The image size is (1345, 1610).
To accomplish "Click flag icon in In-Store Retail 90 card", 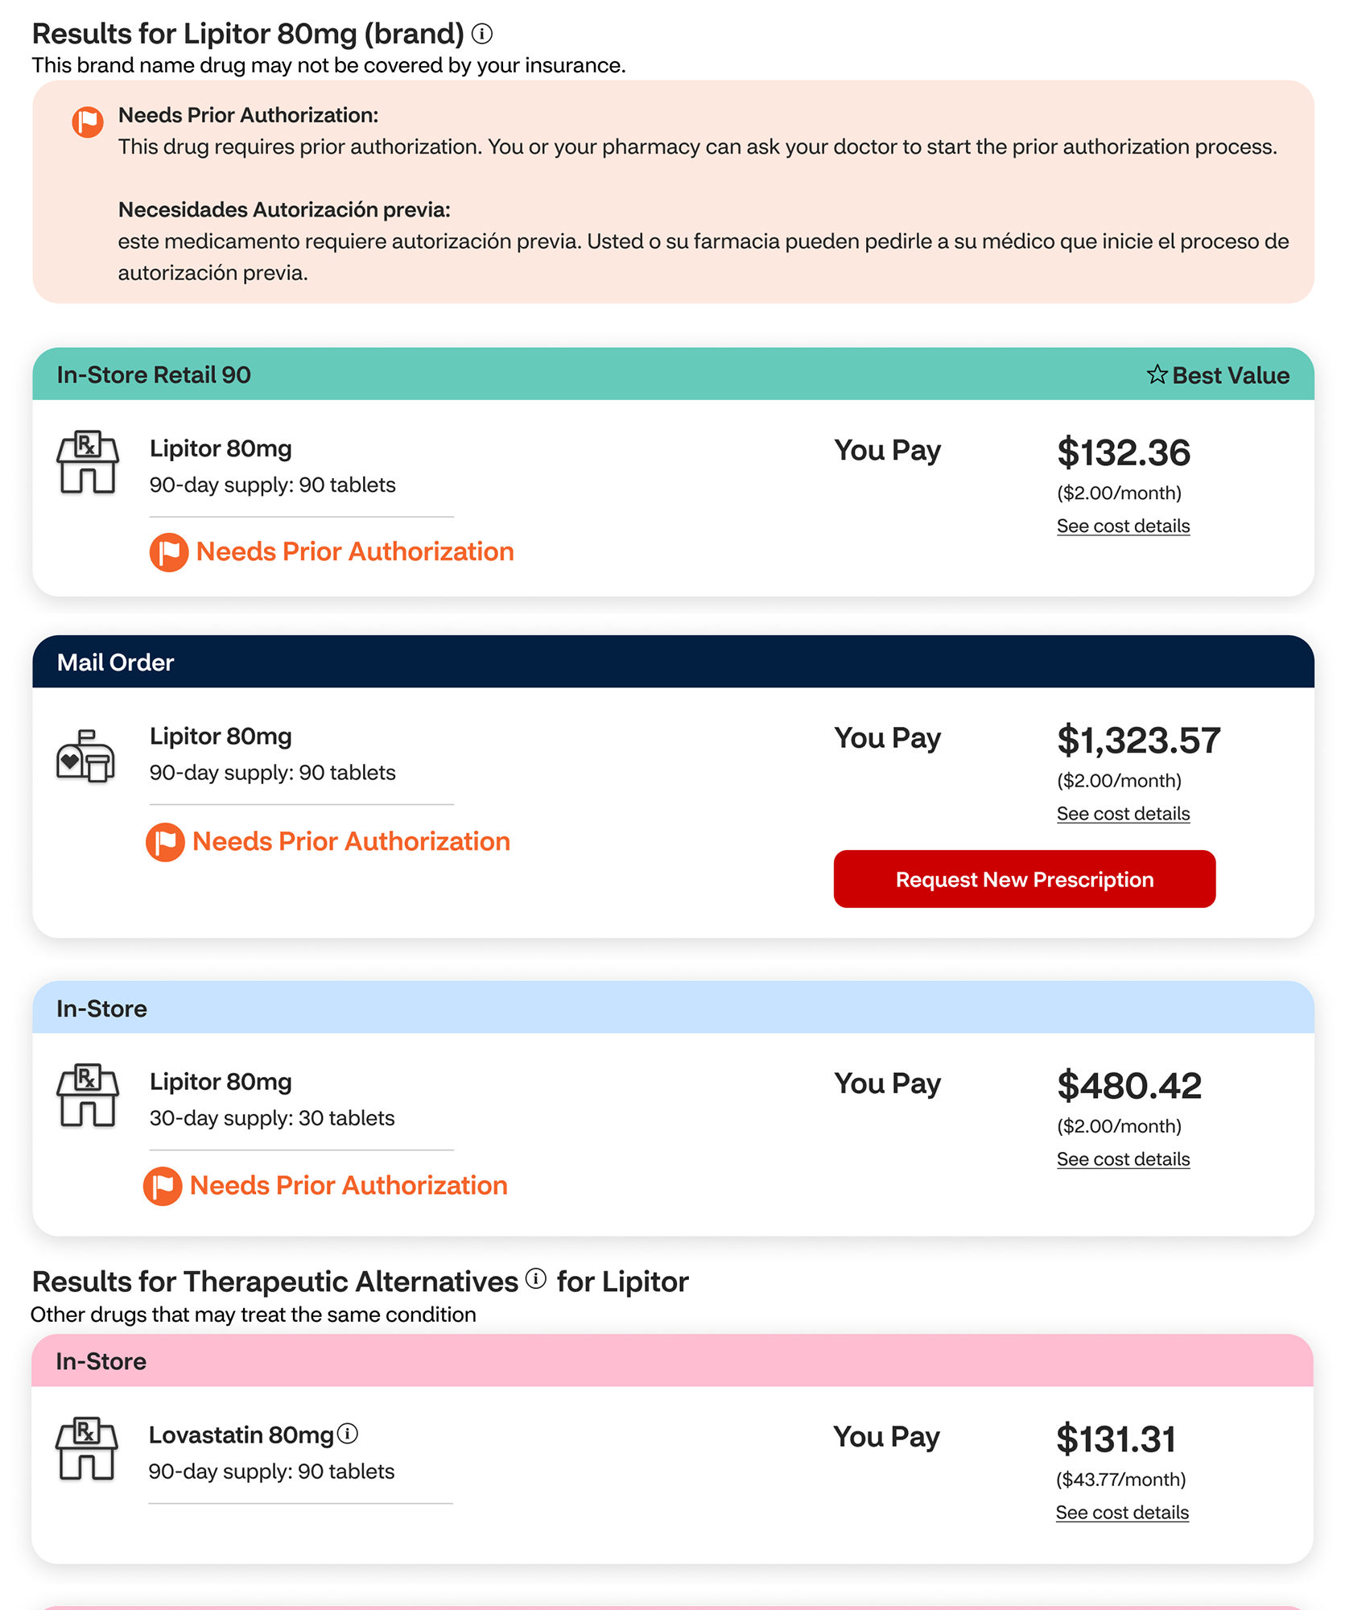I will point(169,552).
